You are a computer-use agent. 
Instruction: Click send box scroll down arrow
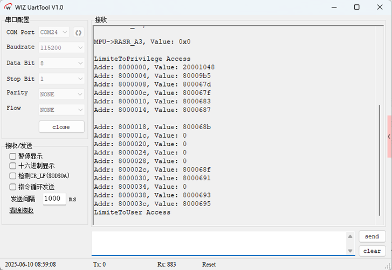[x=350, y=251]
